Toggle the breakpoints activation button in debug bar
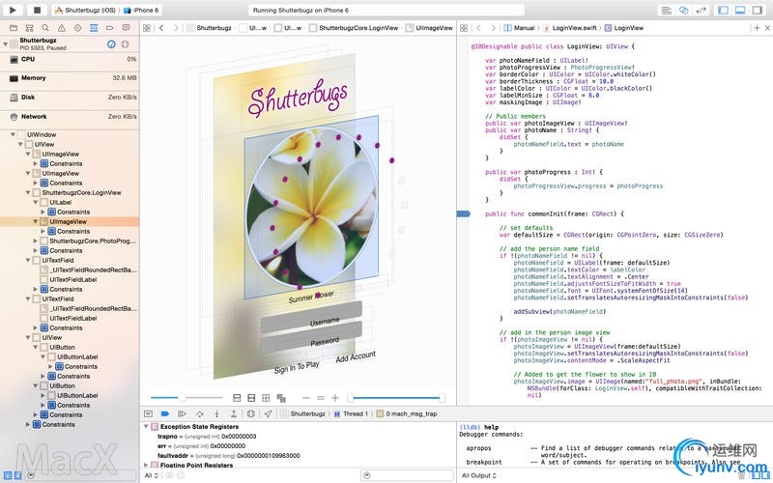 pyautogui.click(x=165, y=413)
